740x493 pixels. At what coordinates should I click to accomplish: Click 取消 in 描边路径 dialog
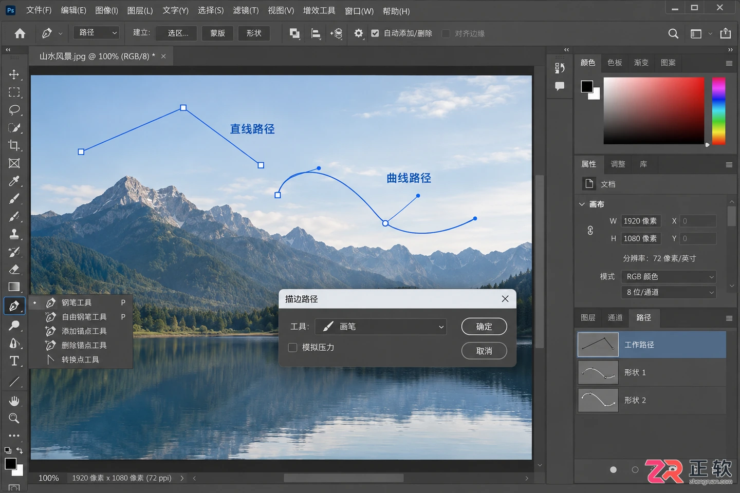click(484, 351)
